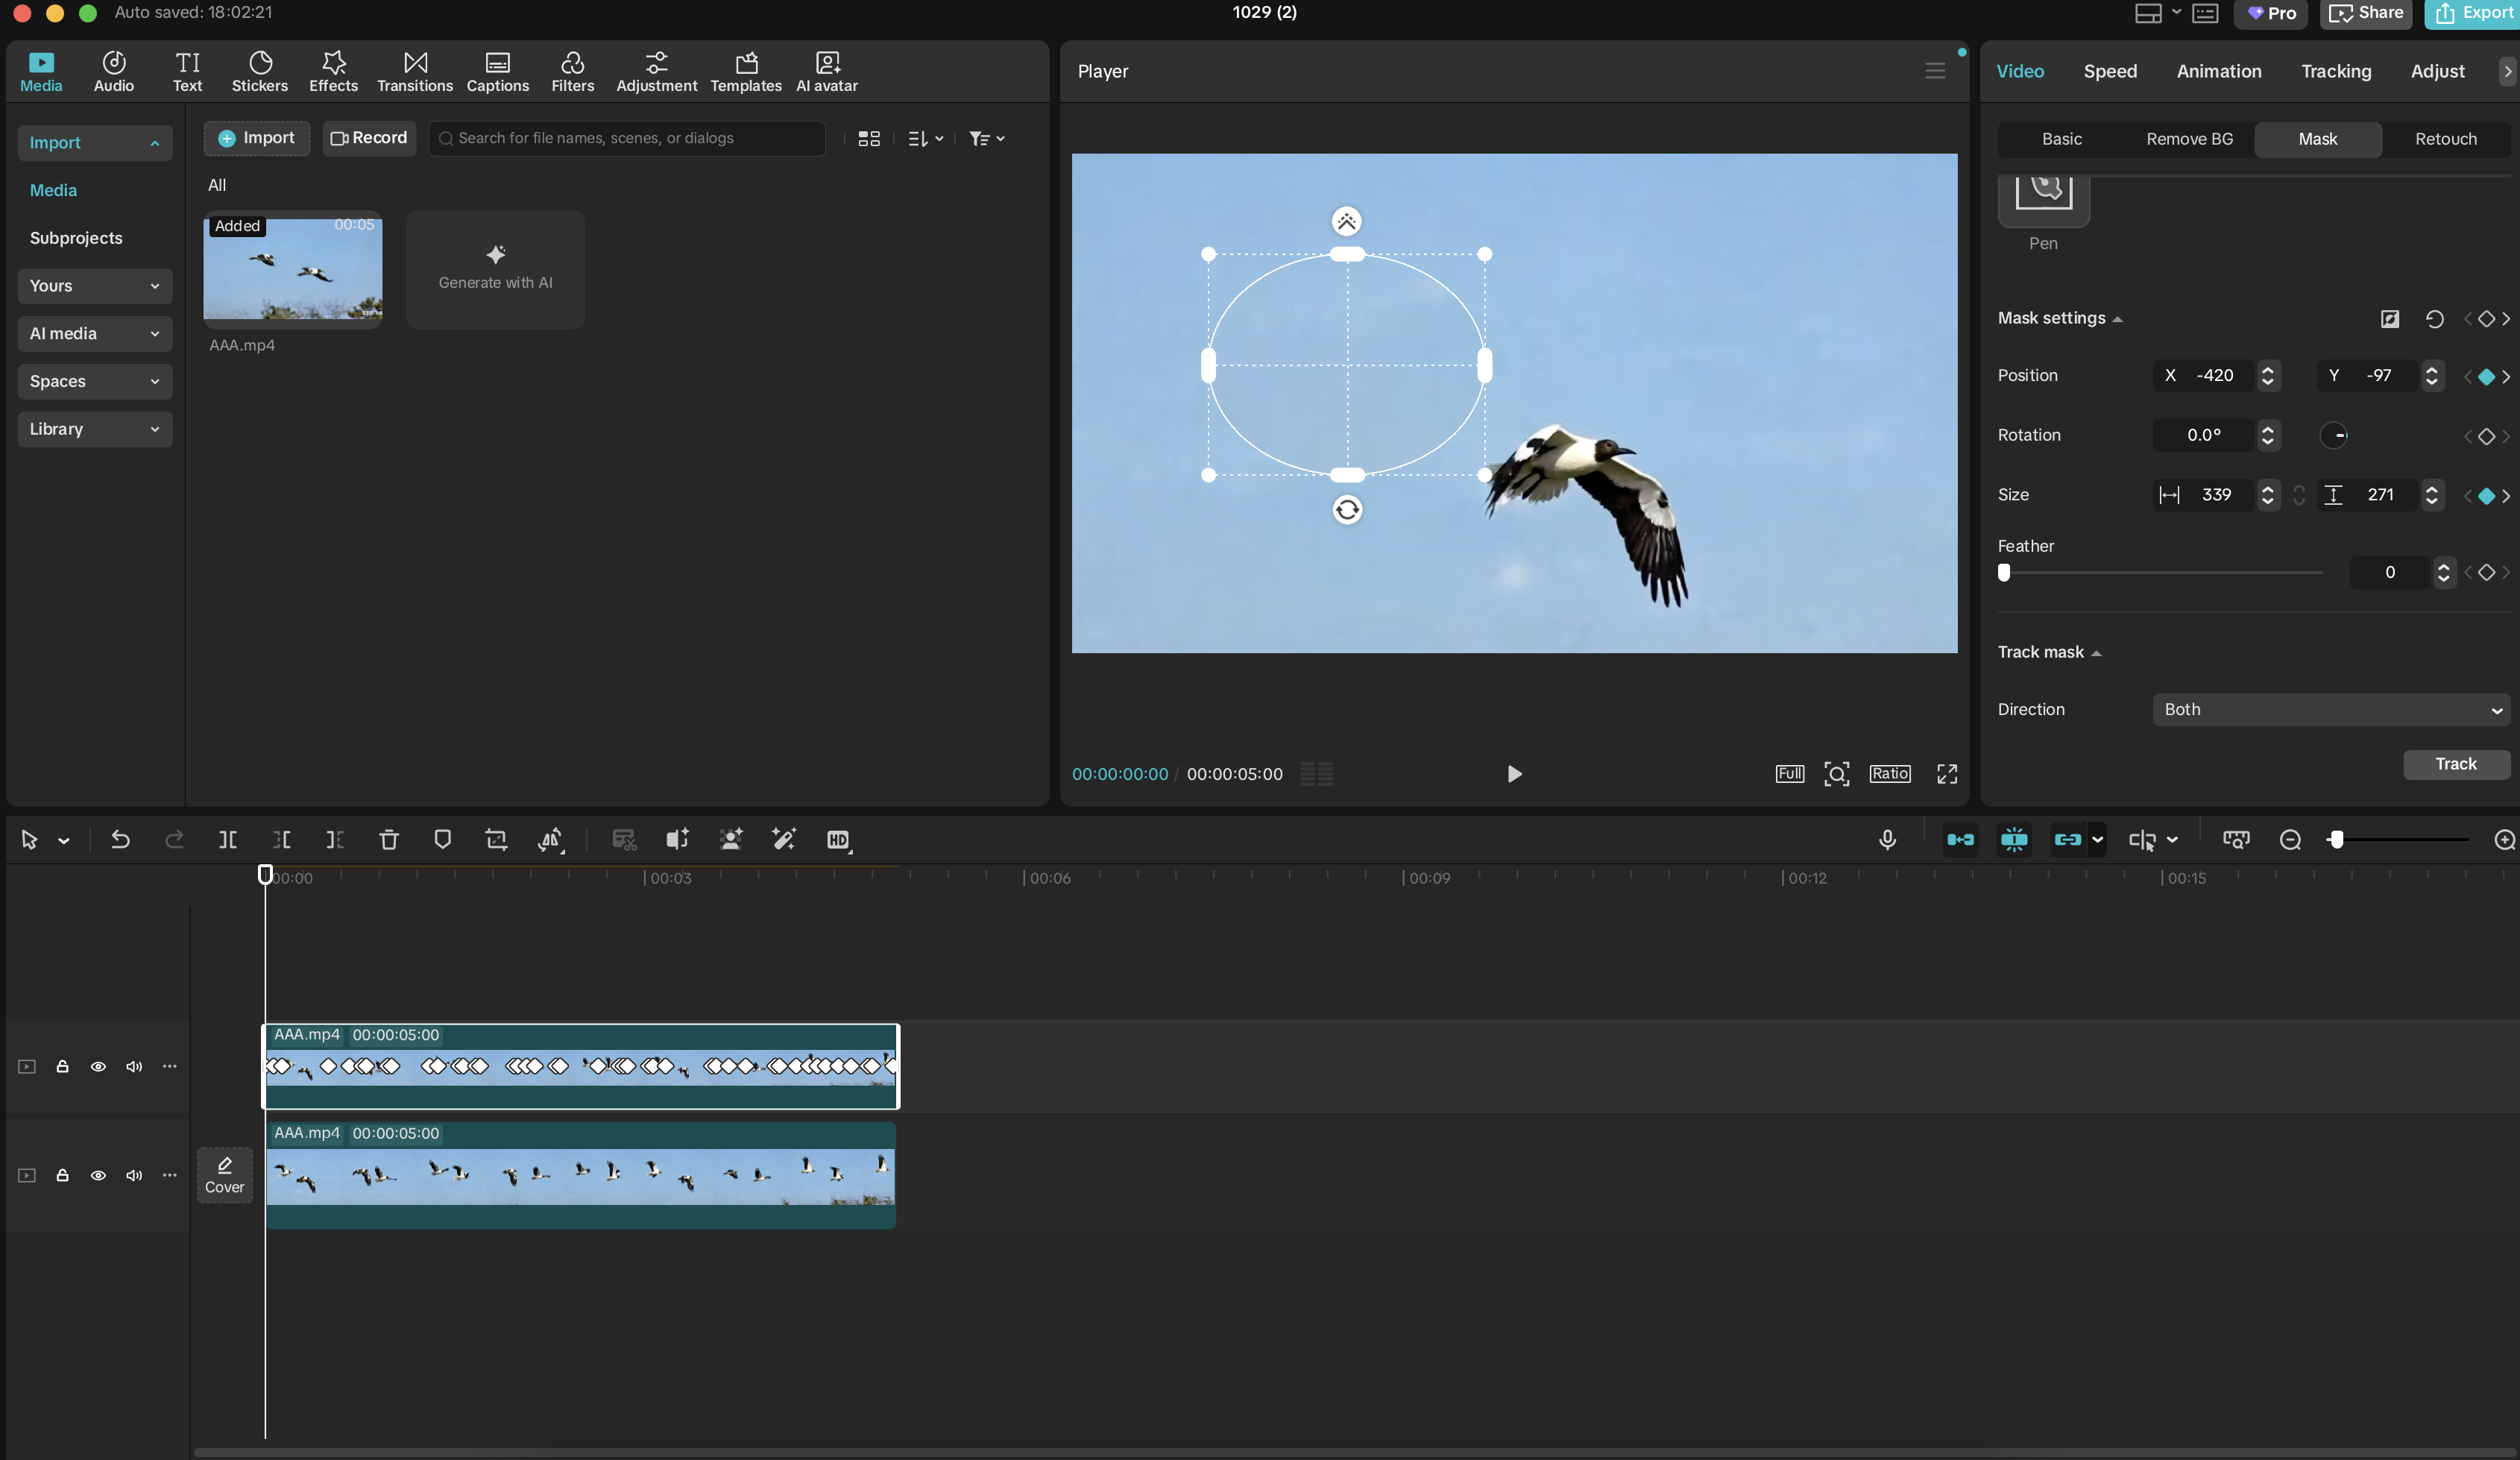Enable voiceover recording with the microphone icon
This screenshot has height=1460, width=2520.
(x=1887, y=840)
